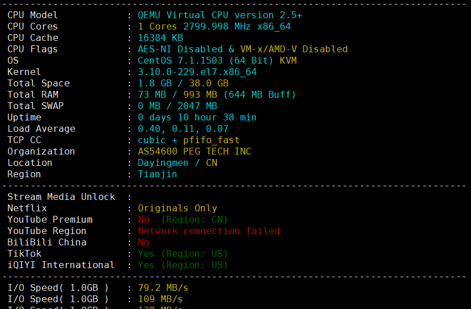Click the TikTok Yes (Region: US) result
Viewport: 471px width, 309px height.
(x=183, y=254)
